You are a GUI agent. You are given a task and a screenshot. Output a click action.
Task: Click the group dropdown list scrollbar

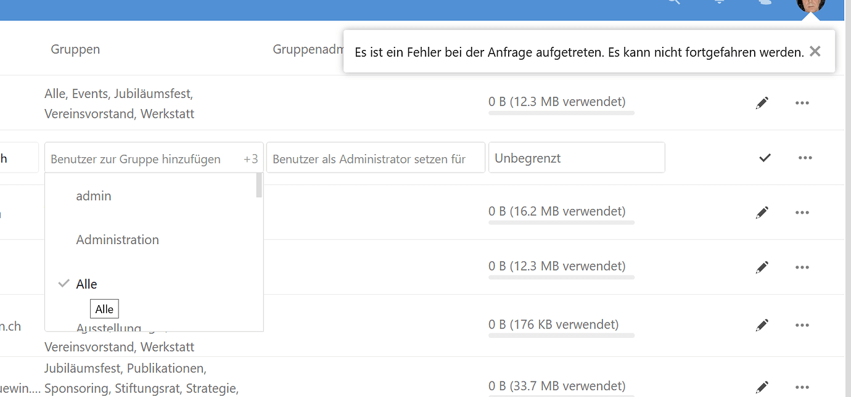click(260, 186)
